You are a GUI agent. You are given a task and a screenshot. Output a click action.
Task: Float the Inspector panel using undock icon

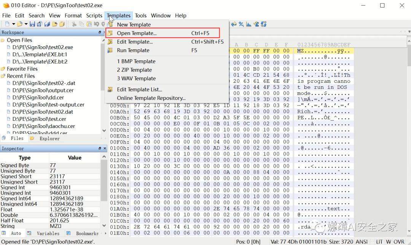(100, 149)
